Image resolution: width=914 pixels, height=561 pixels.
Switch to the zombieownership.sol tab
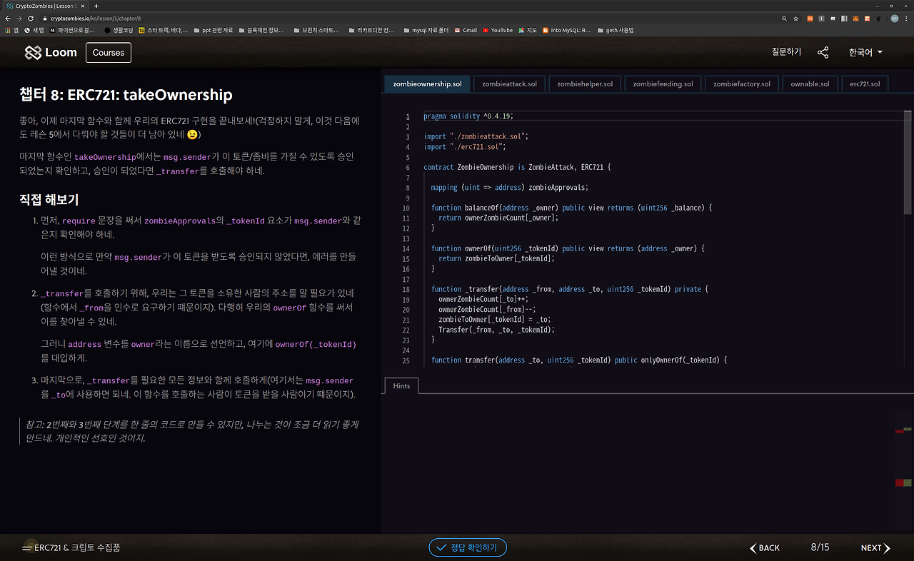(428, 84)
